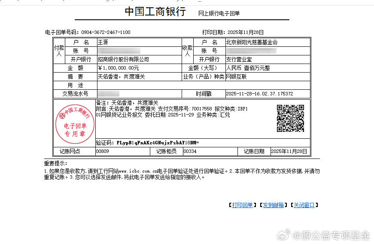Select receipt number 0904-3672-2467-1100
This screenshot has height=244, width=374.
106,32
